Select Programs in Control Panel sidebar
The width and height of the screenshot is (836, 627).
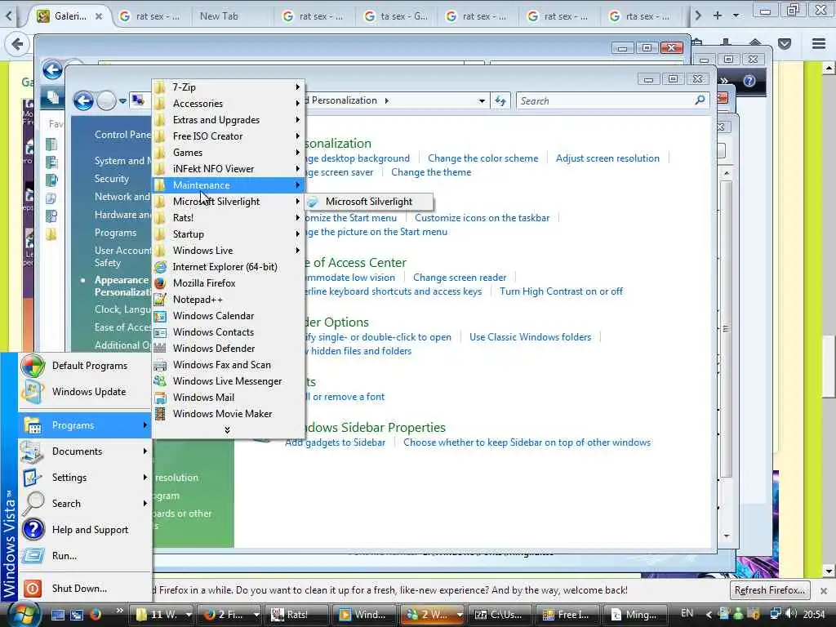(x=115, y=233)
